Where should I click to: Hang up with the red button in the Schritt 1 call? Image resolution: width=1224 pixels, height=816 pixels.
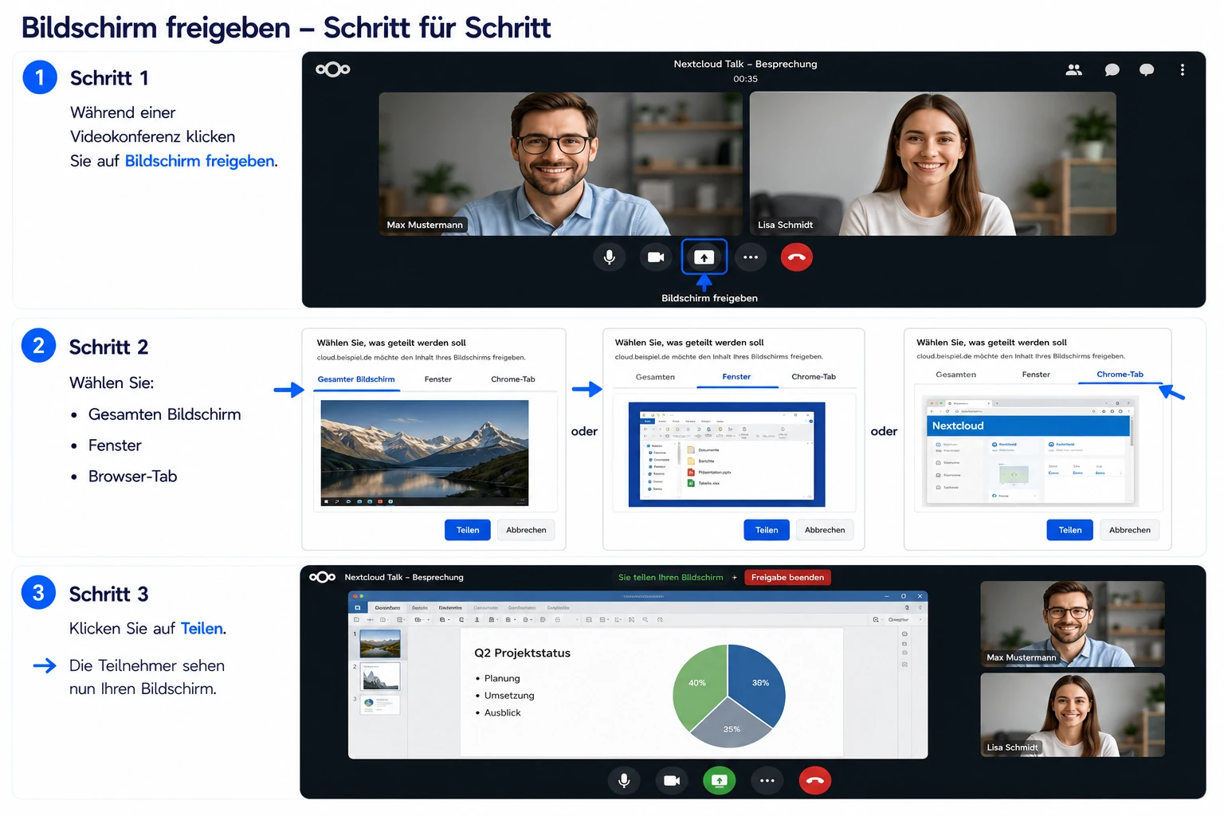797,257
